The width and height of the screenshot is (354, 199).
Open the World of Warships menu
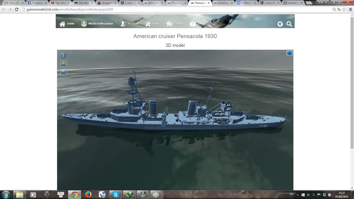coord(97,24)
